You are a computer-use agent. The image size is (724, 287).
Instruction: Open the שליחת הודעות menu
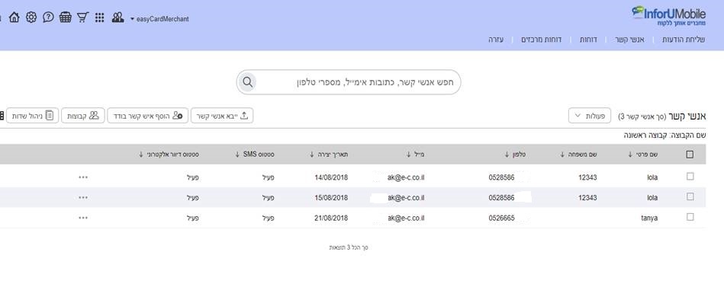[x=684, y=40]
